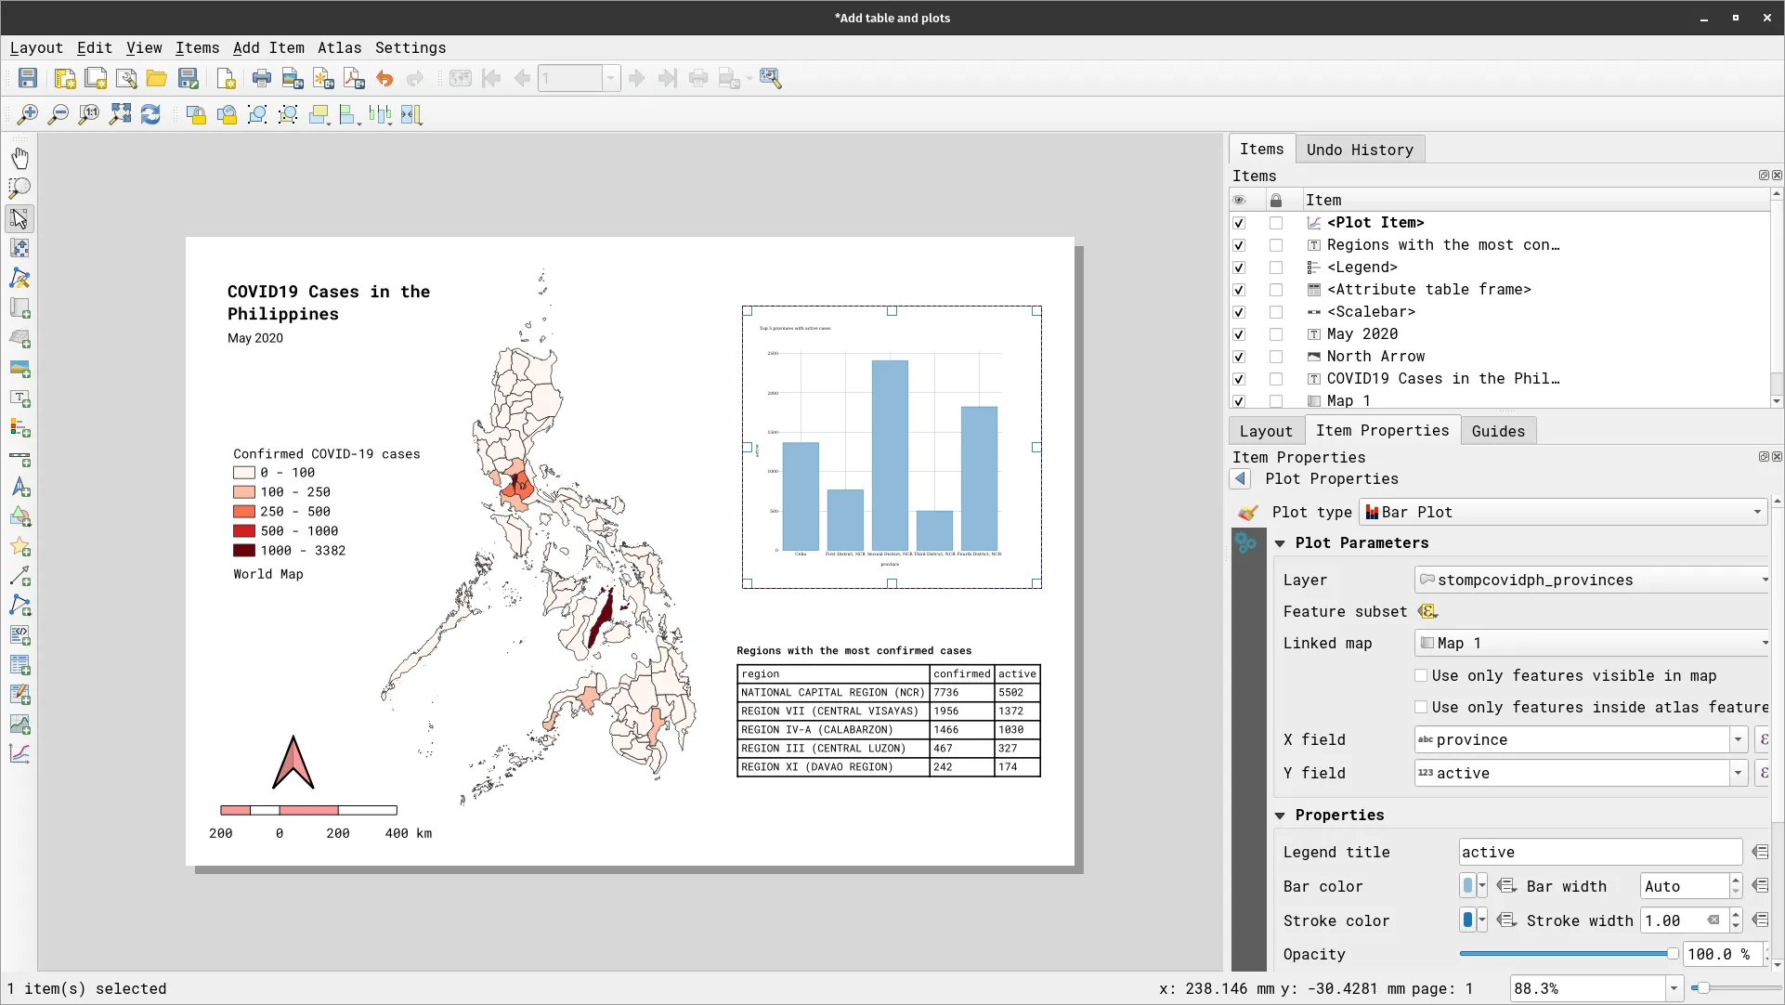The width and height of the screenshot is (1785, 1005).
Task: Select the Add Label tool
Action: point(20,398)
